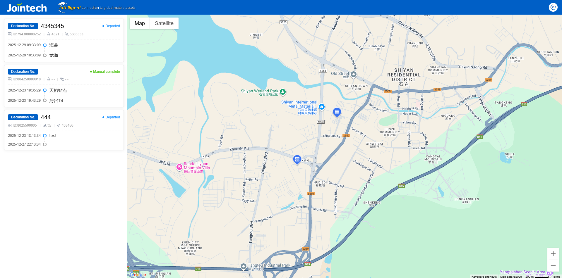Open Keyboard shortcuts
The width and height of the screenshot is (562, 278).
coord(484,277)
